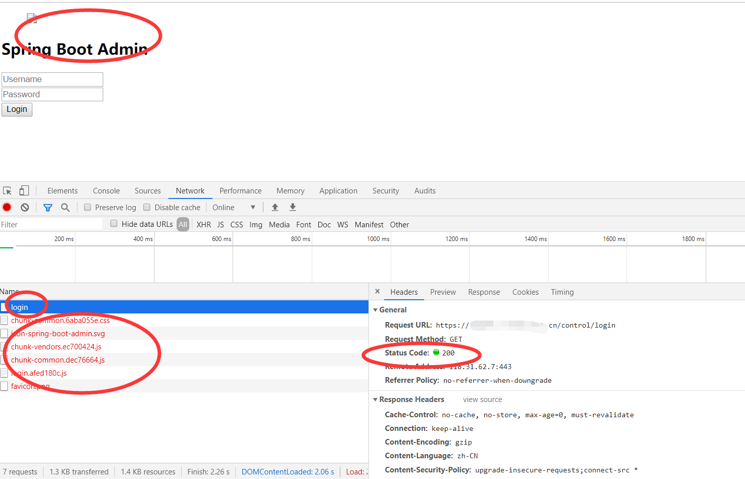The height and width of the screenshot is (479, 745).
Task: Click the view source link
Action: pyautogui.click(x=482, y=400)
